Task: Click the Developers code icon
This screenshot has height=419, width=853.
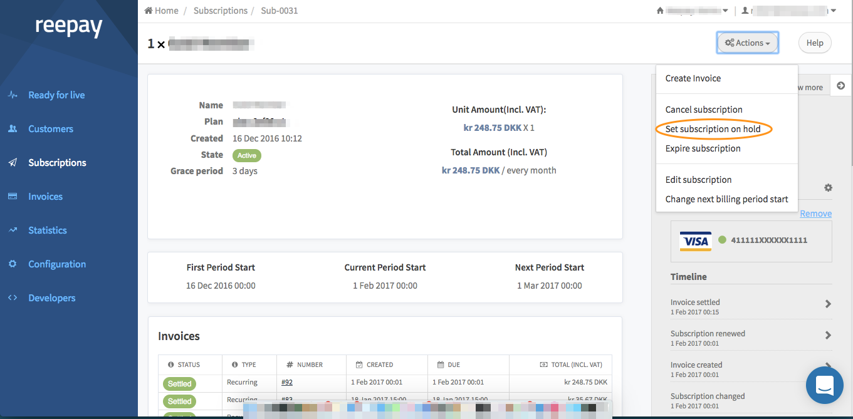Action: pos(13,298)
